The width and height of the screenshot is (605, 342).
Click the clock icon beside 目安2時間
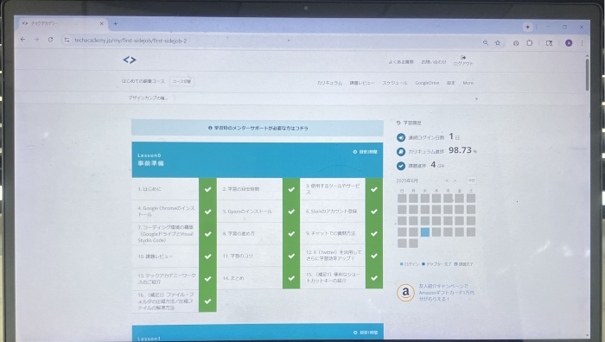355,152
